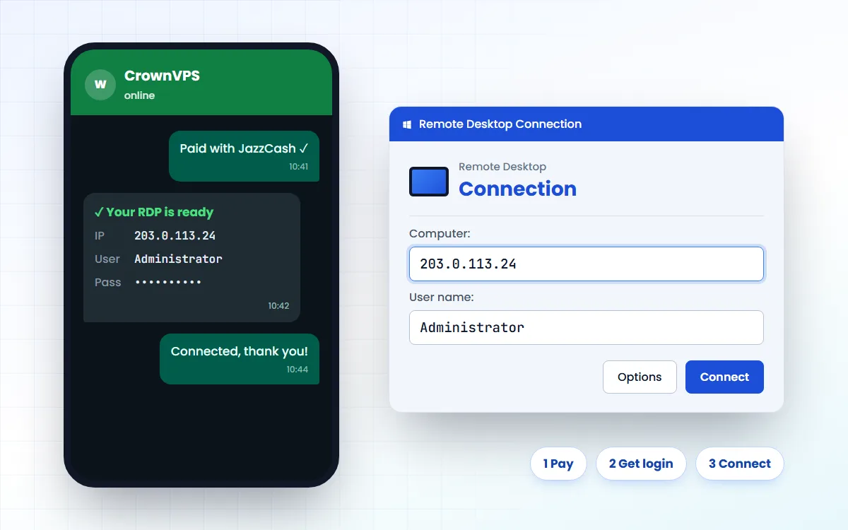Click the masked password dots in chat
The image size is (848, 530).
pos(168,282)
